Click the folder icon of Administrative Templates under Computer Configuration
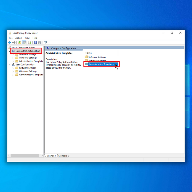Image resolution: width=192 pixels, height=192 pixels. (16, 61)
